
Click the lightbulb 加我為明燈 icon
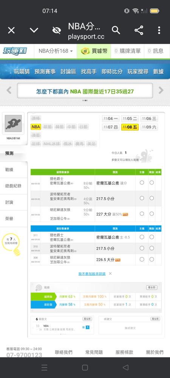pyautogui.click(x=12, y=243)
